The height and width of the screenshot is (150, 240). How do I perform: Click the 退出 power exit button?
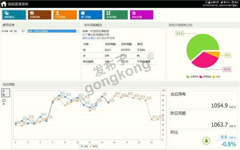[235, 2]
